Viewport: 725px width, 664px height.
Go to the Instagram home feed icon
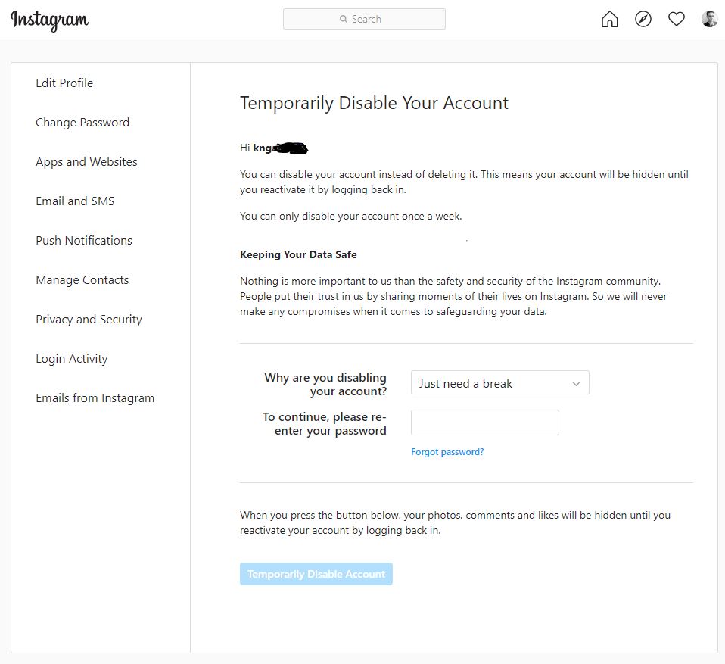pyautogui.click(x=609, y=19)
